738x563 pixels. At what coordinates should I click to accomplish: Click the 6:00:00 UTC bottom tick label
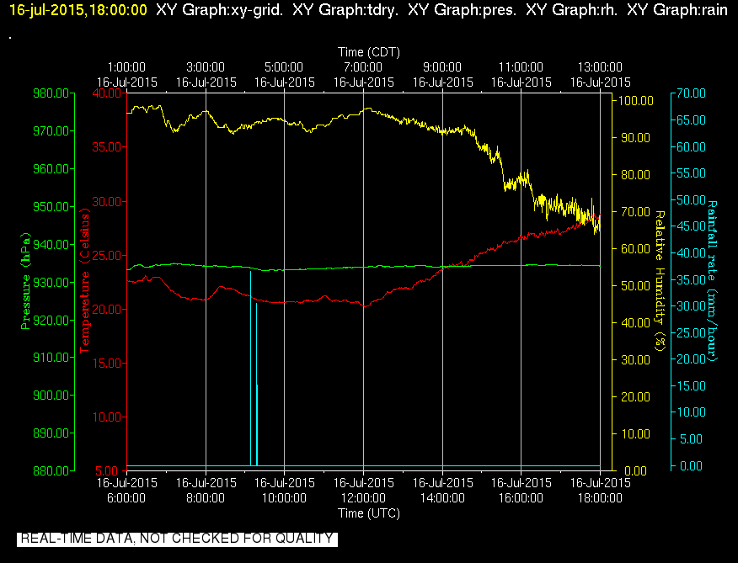point(126,498)
